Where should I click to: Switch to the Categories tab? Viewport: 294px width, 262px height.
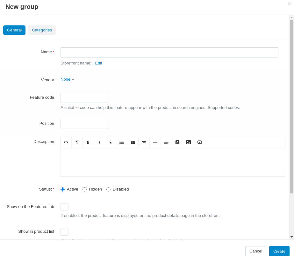coord(42,30)
